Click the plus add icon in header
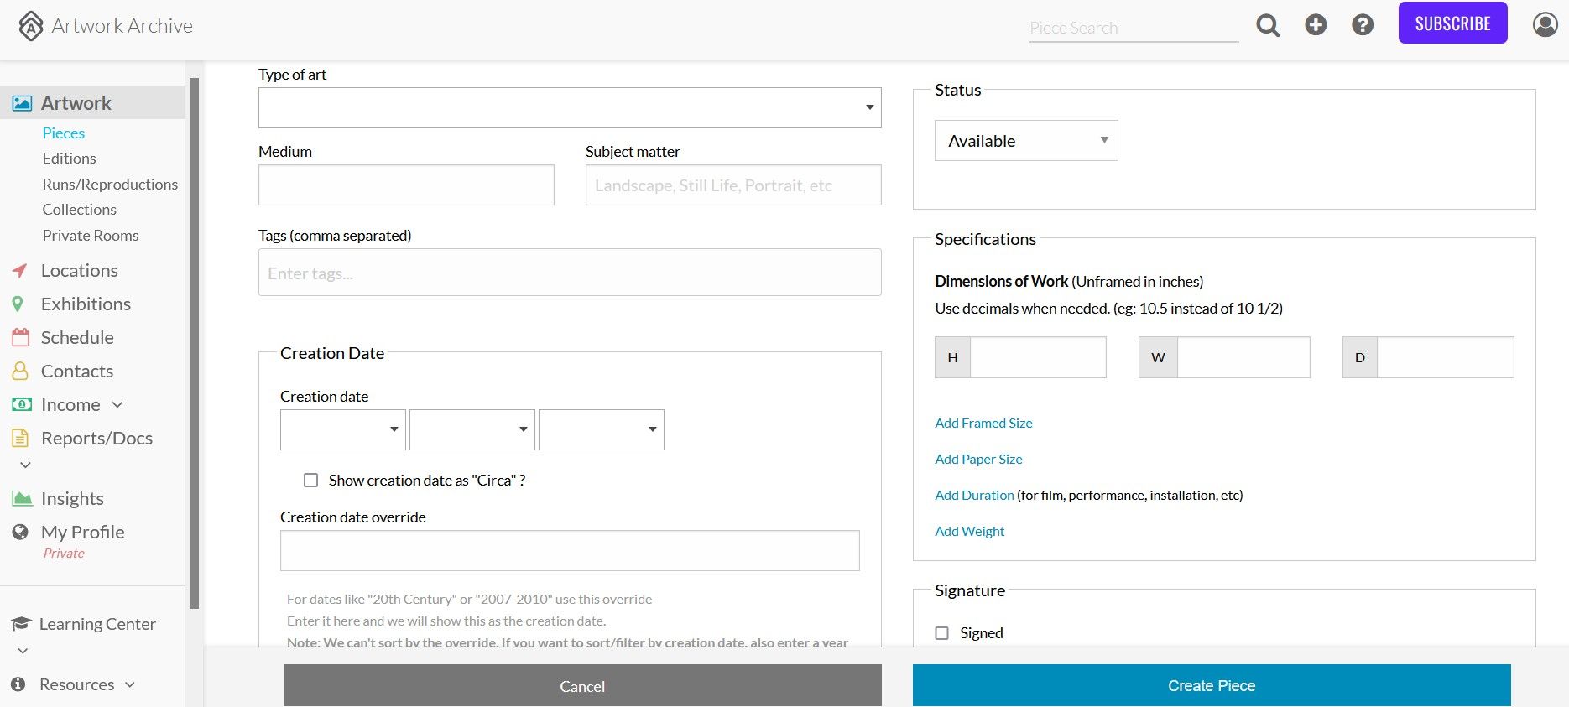 (x=1316, y=25)
